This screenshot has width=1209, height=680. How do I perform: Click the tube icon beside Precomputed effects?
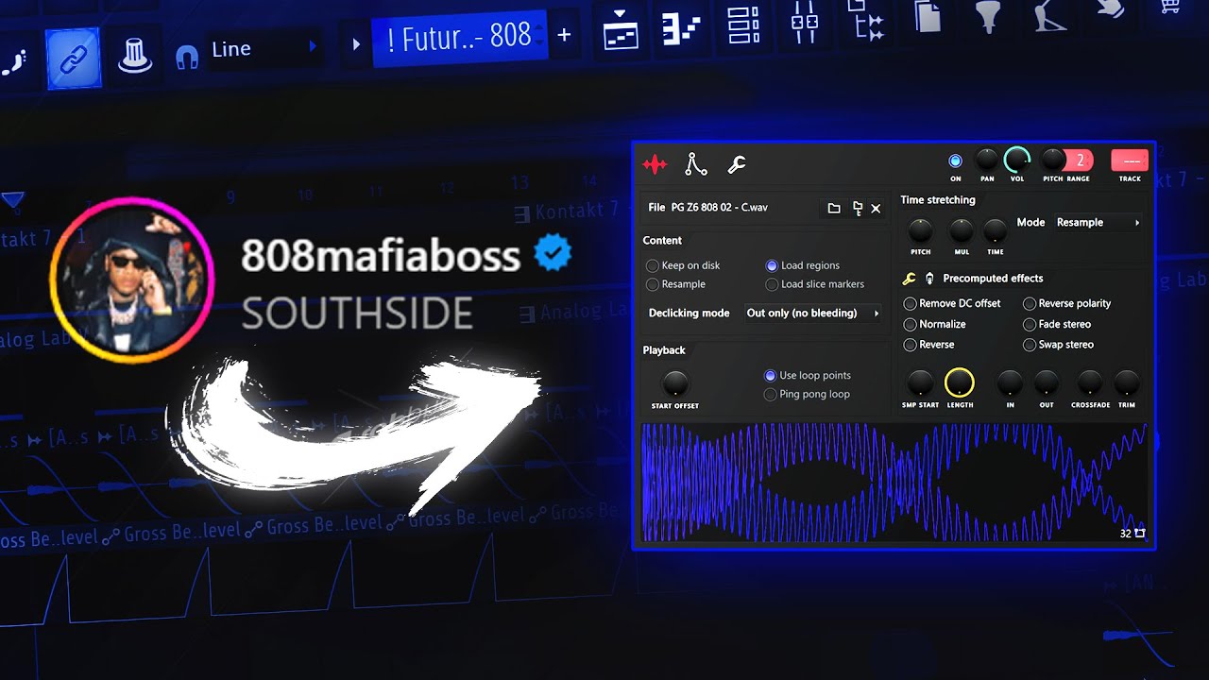click(x=929, y=279)
